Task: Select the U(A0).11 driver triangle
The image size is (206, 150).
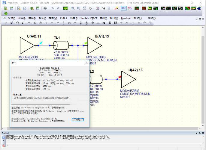Action: point(27,46)
